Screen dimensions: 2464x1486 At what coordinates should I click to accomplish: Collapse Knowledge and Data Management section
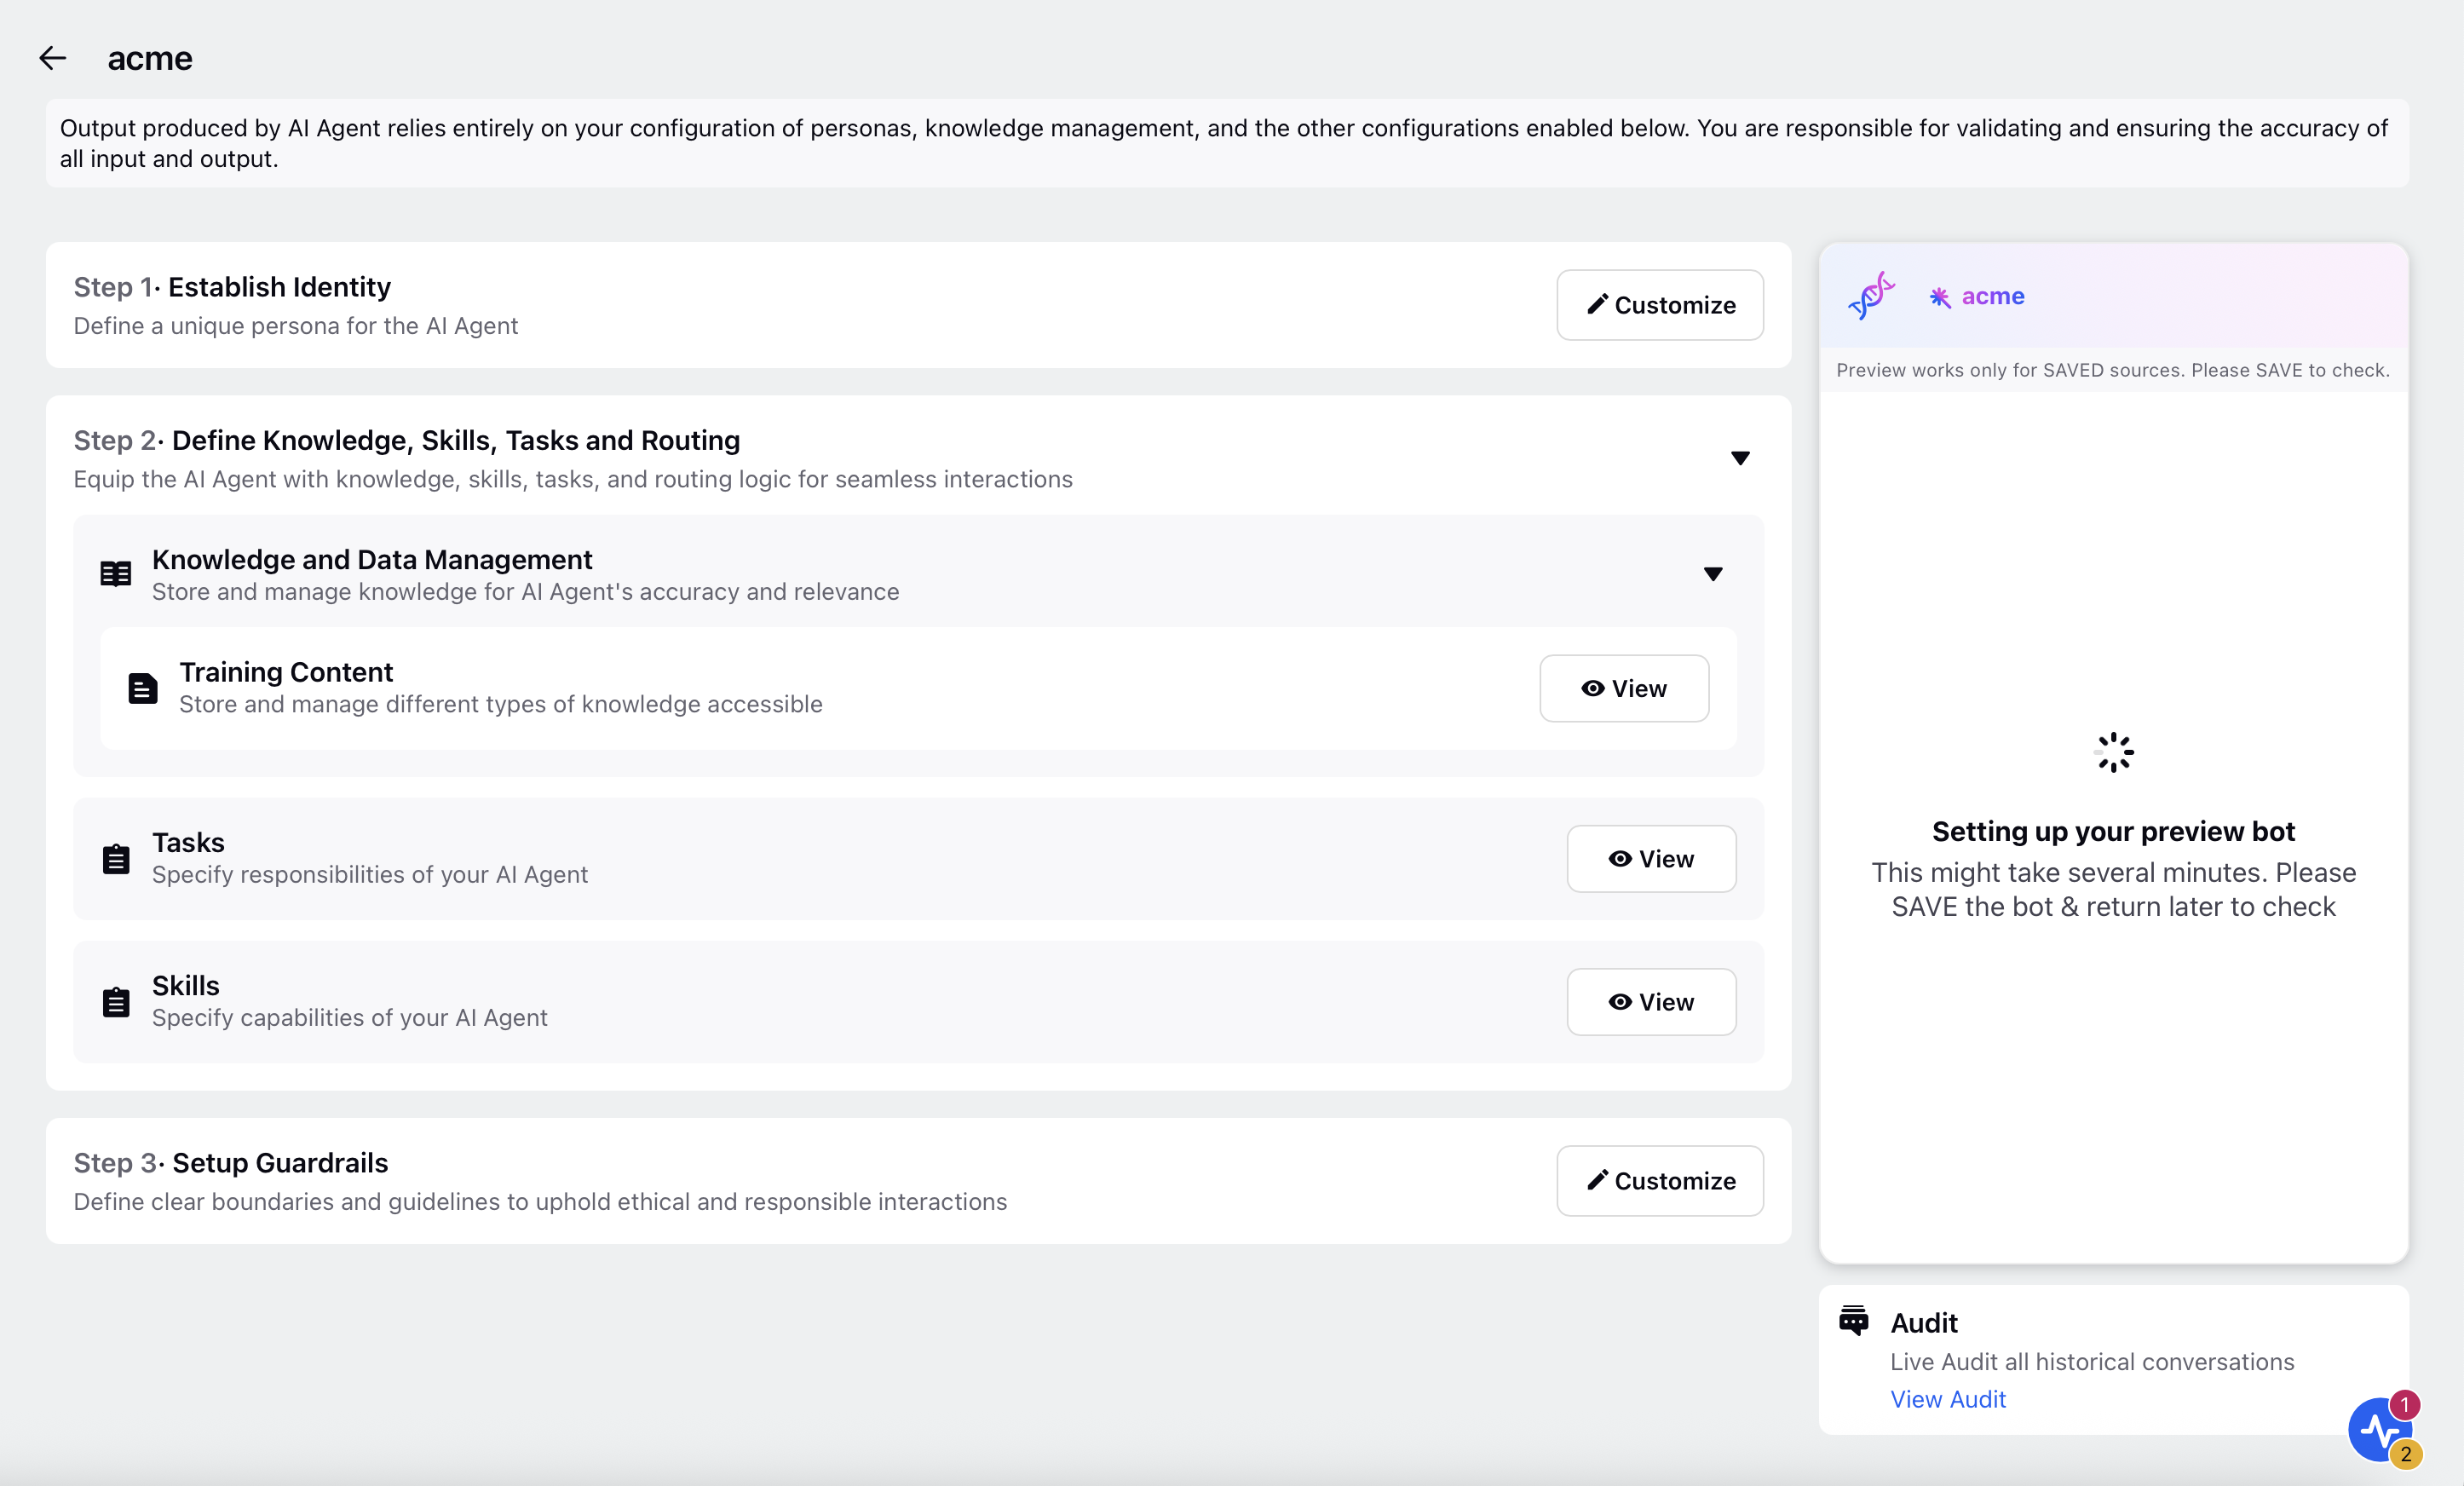[x=1713, y=574]
